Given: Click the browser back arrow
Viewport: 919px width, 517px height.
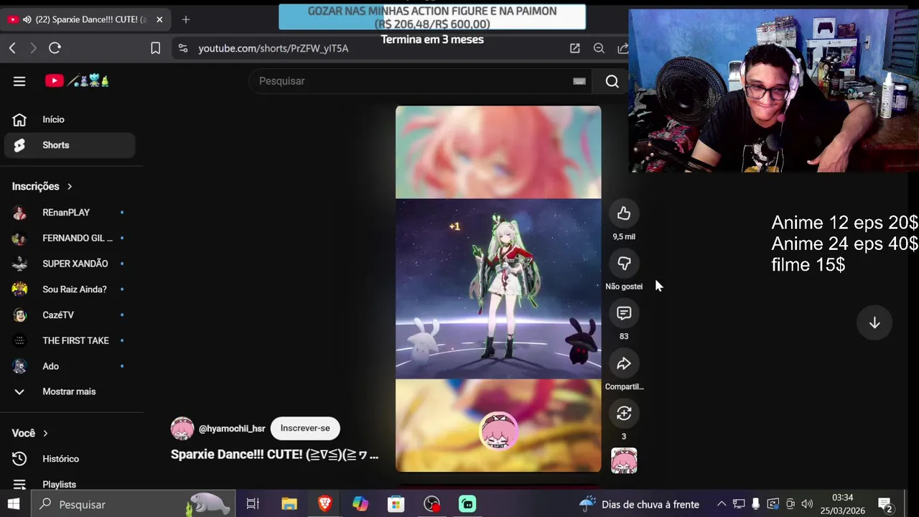Looking at the screenshot, I should point(12,48).
